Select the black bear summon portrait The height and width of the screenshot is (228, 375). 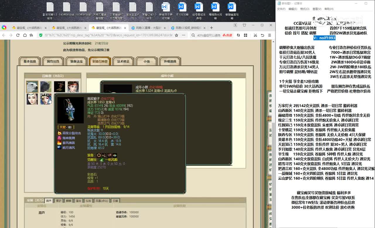46,87
